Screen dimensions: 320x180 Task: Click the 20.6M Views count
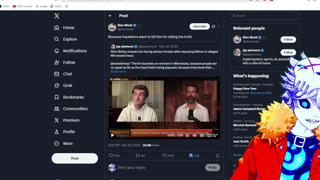pyautogui.click(x=151, y=145)
